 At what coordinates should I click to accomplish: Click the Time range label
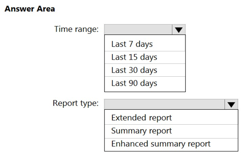[x=76, y=29]
